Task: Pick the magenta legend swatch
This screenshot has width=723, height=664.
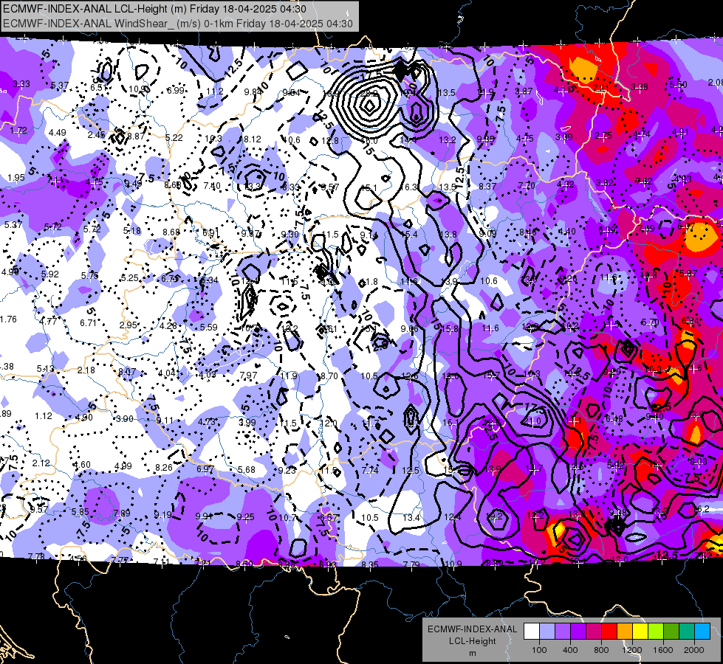Action: [594, 632]
